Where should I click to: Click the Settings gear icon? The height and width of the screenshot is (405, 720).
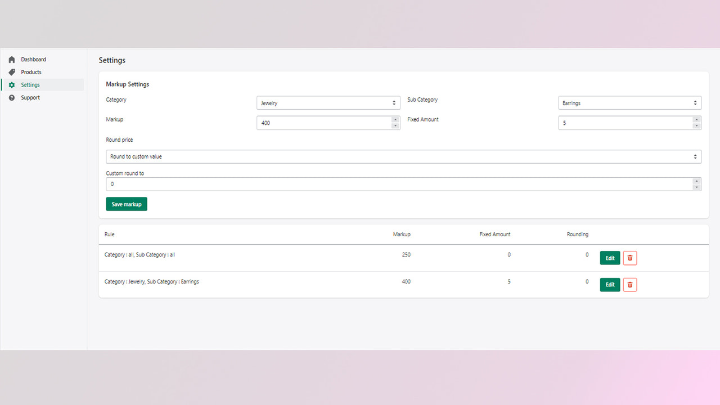(x=12, y=84)
